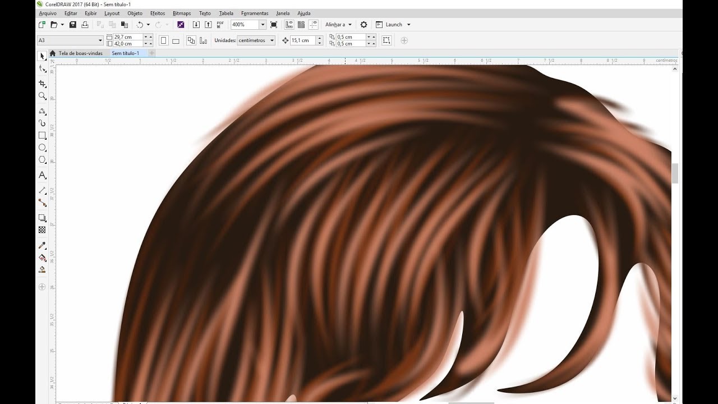The image size is (718, 404).
Task: Undo the last action
Action: pos(140,25)
